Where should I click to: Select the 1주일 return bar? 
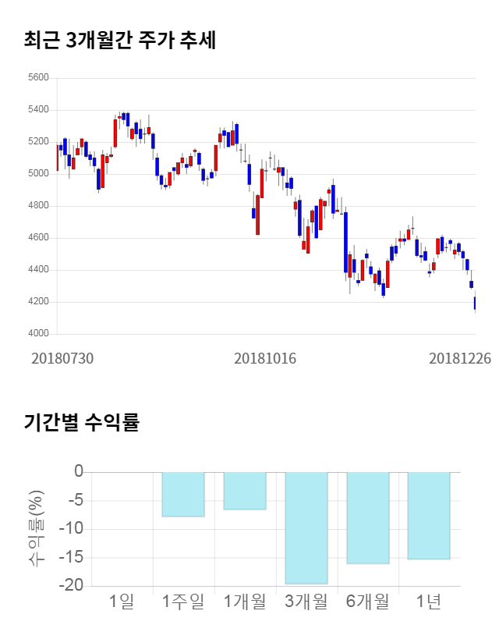click(x=183, y=495)
